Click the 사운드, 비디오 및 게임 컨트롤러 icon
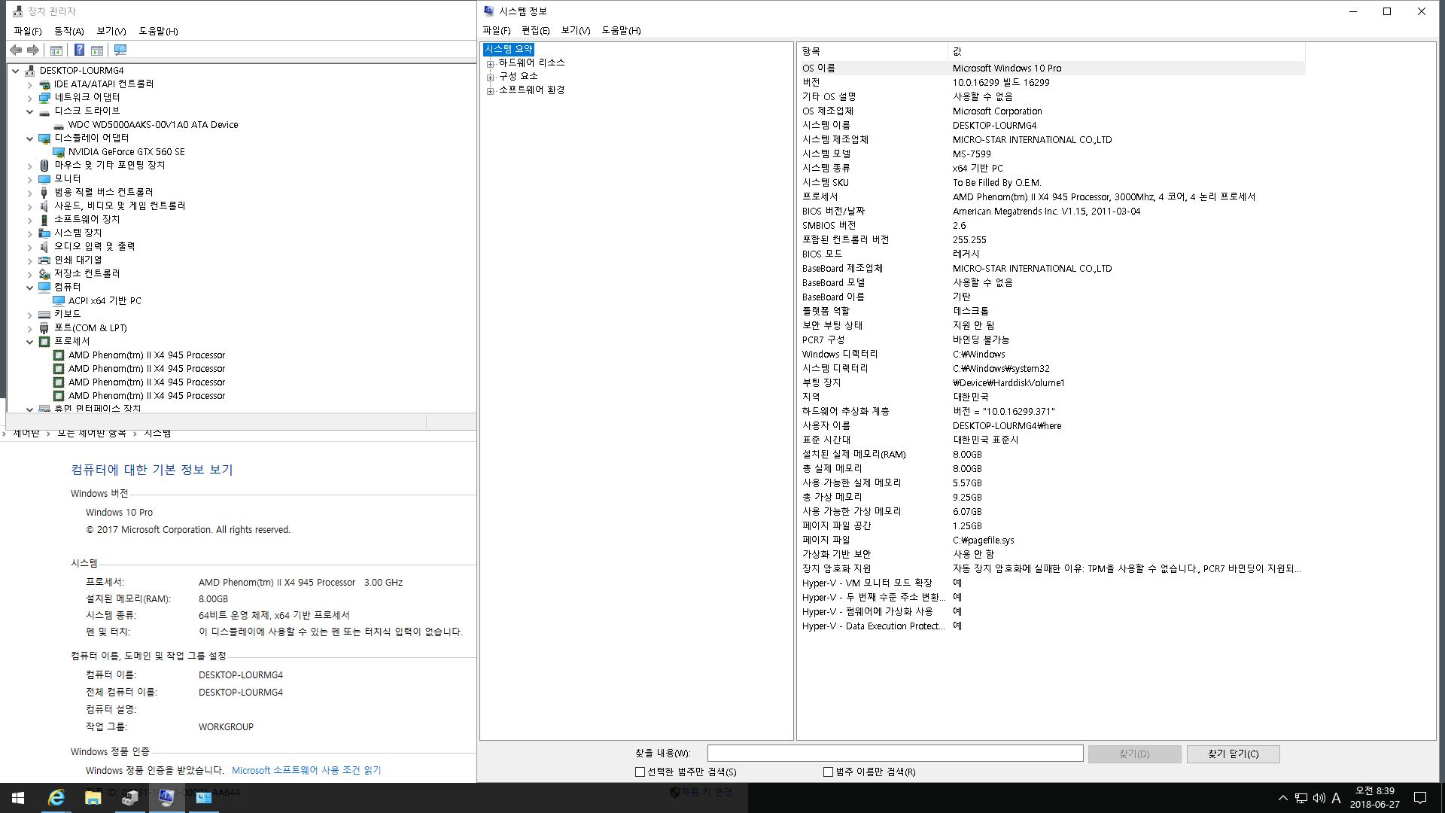Image resolution: width=1445 pixels, height=813 pixels. point(44,206)
